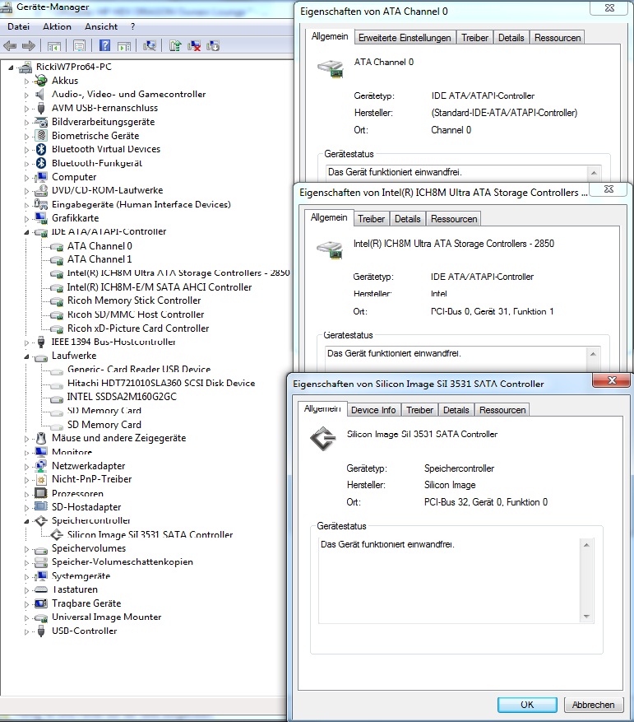The width and height of the screenshot is (634, 722).
Task: Collapse the RickiW7Pro64-PC root node
Action: pos(11,68)
